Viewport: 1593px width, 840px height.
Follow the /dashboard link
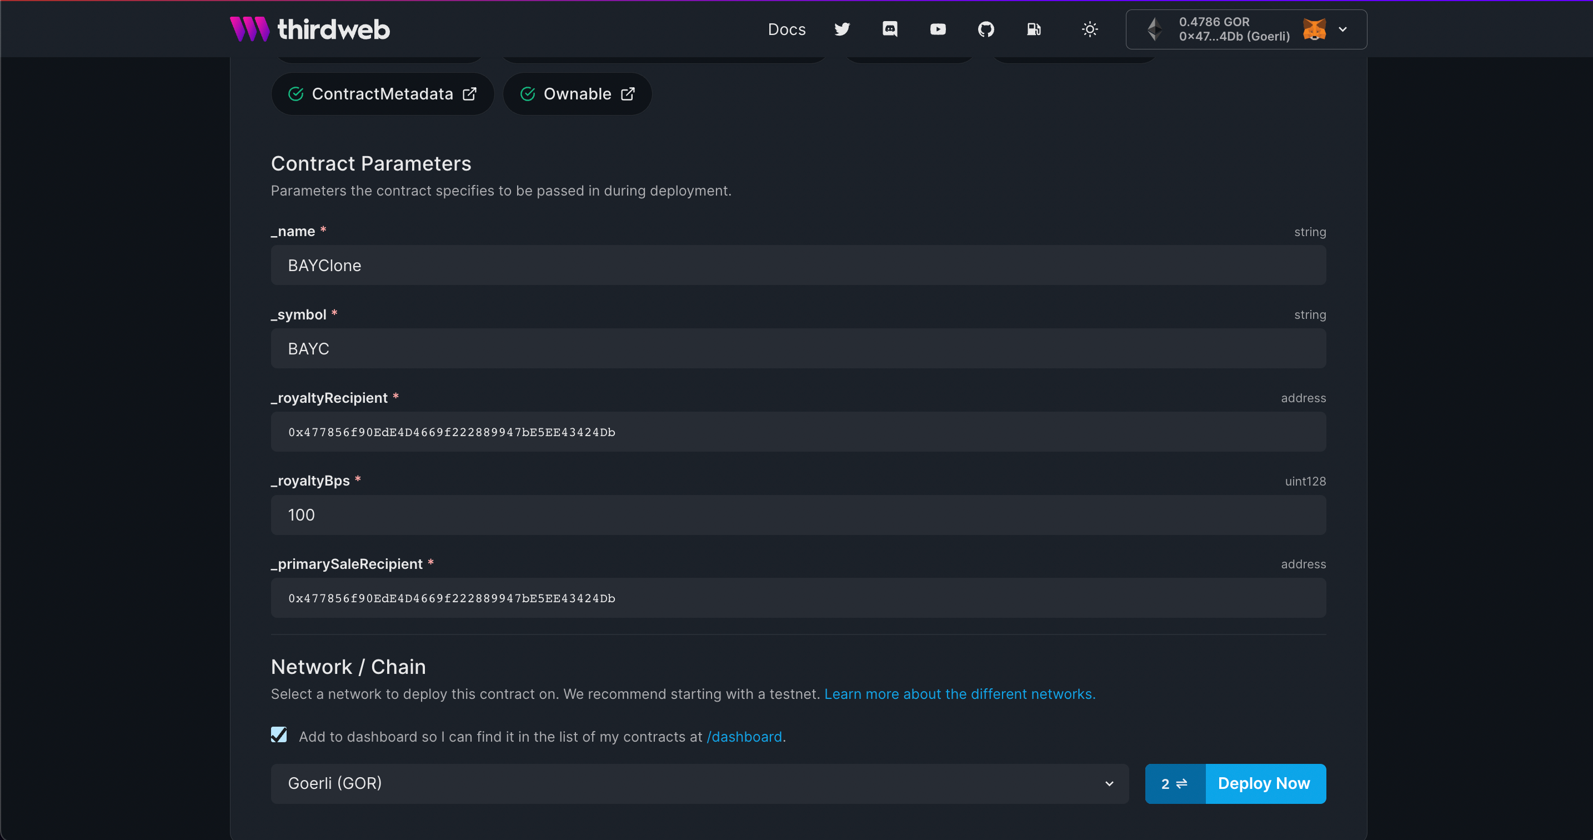coord(744,737)
